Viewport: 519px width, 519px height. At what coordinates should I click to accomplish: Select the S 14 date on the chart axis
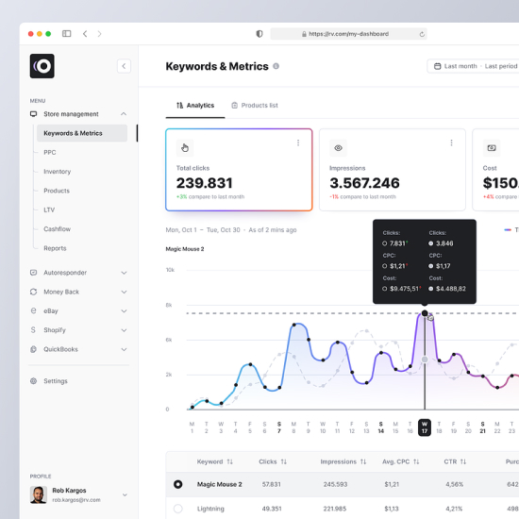(381, 427)
